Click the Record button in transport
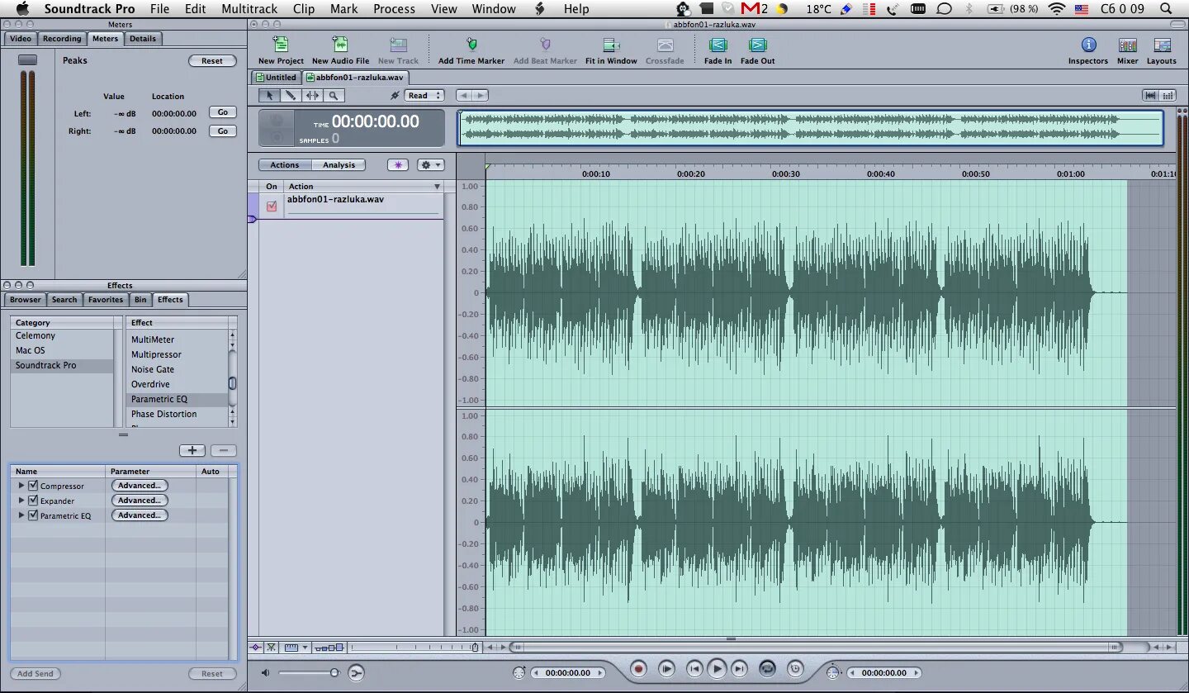The height and width of the screenshot is (693, 1189). (x=637, y=668)
